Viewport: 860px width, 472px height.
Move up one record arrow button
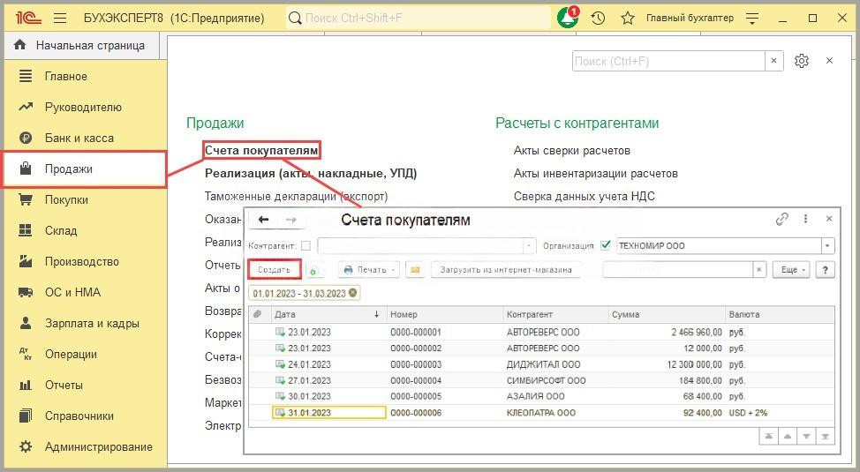788,437
